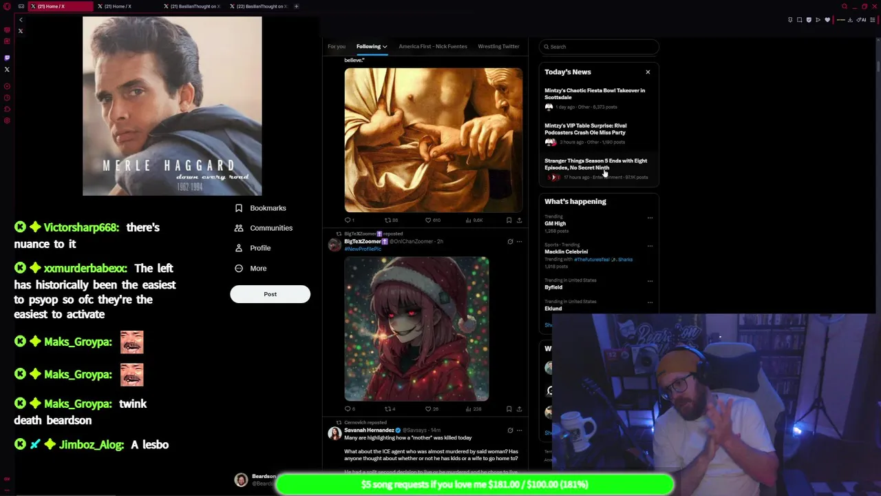Image resolution: width=881 pixels, height=496 pixels.
Task: Open more options for GM High trend
Action: [x=650, y=218]
